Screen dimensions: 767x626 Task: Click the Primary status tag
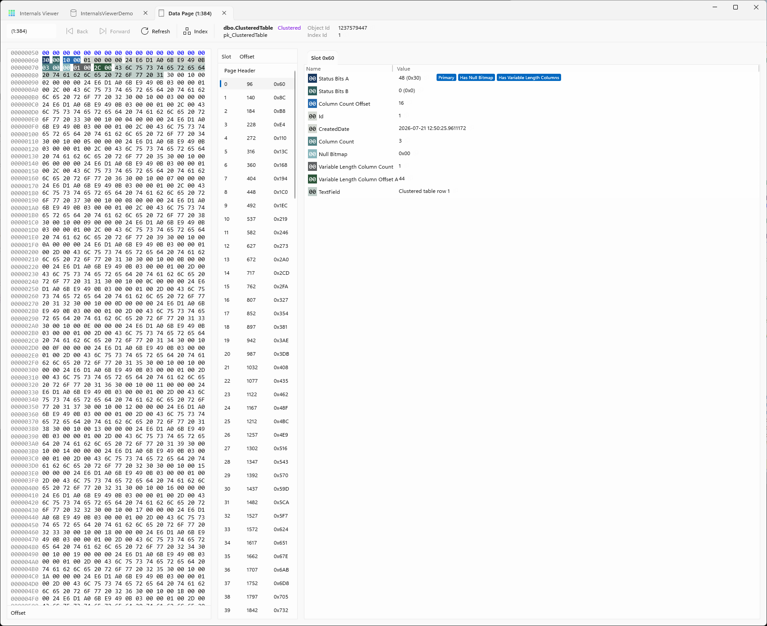446,78
